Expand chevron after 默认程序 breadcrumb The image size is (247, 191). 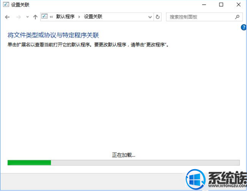click(x=79, y=17)
